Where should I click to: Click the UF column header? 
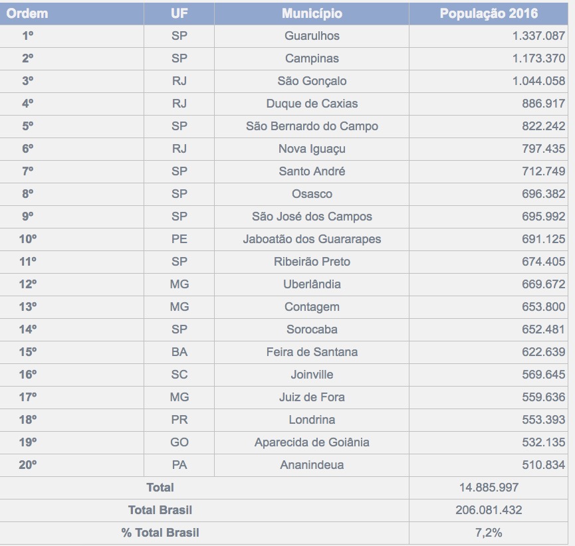(179, 13)
